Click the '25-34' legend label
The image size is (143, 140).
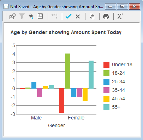point(118,82)
